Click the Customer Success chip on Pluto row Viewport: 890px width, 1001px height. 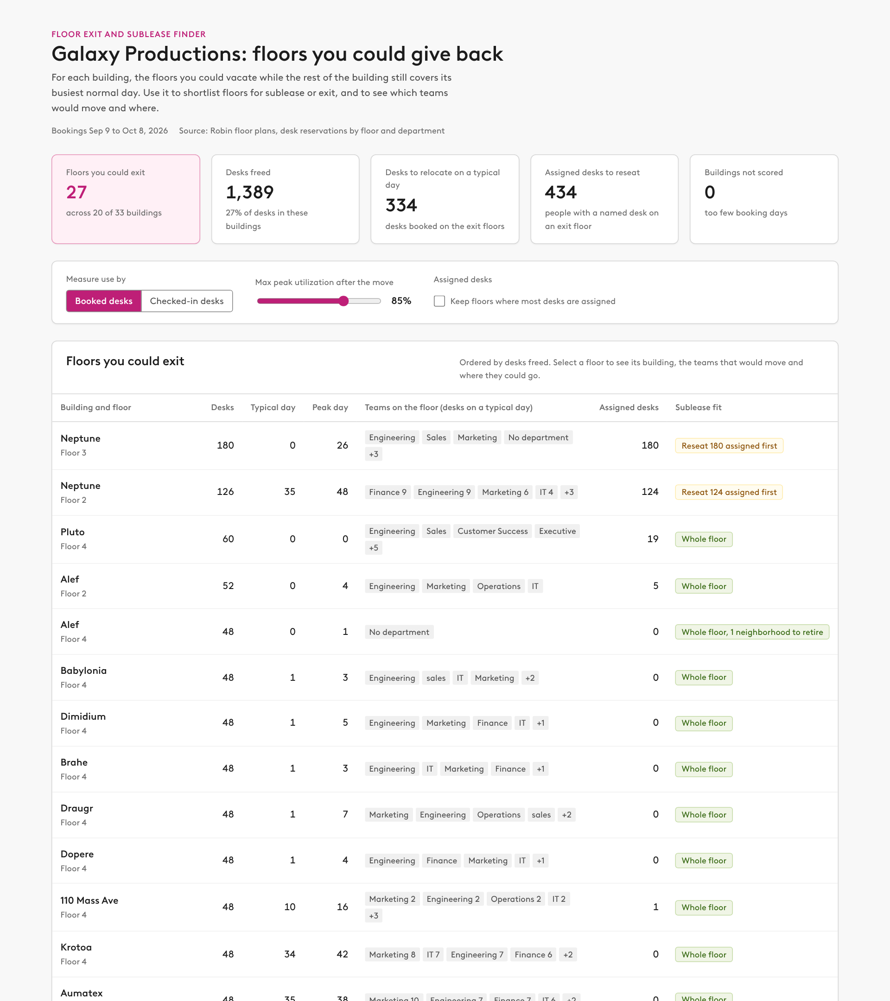pos(492,531)
